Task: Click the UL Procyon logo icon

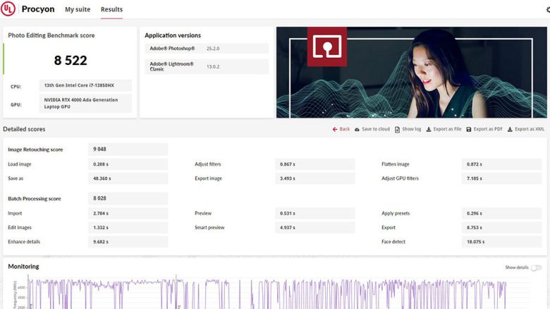Action: [8, 9]
